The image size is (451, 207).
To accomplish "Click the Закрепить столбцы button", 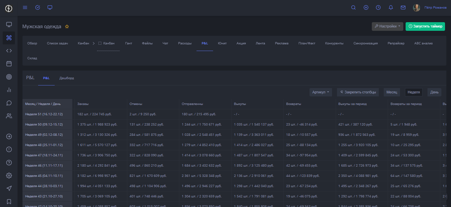I will click(x=358, y=92).
